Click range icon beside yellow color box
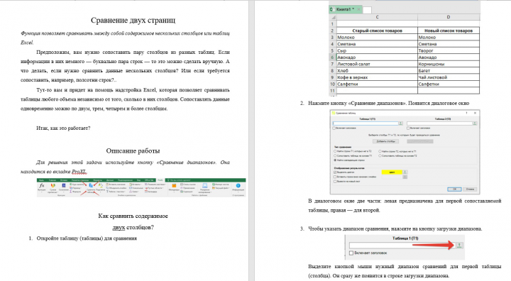Screen dimensions: 511x281 click(x=405, y=172)
